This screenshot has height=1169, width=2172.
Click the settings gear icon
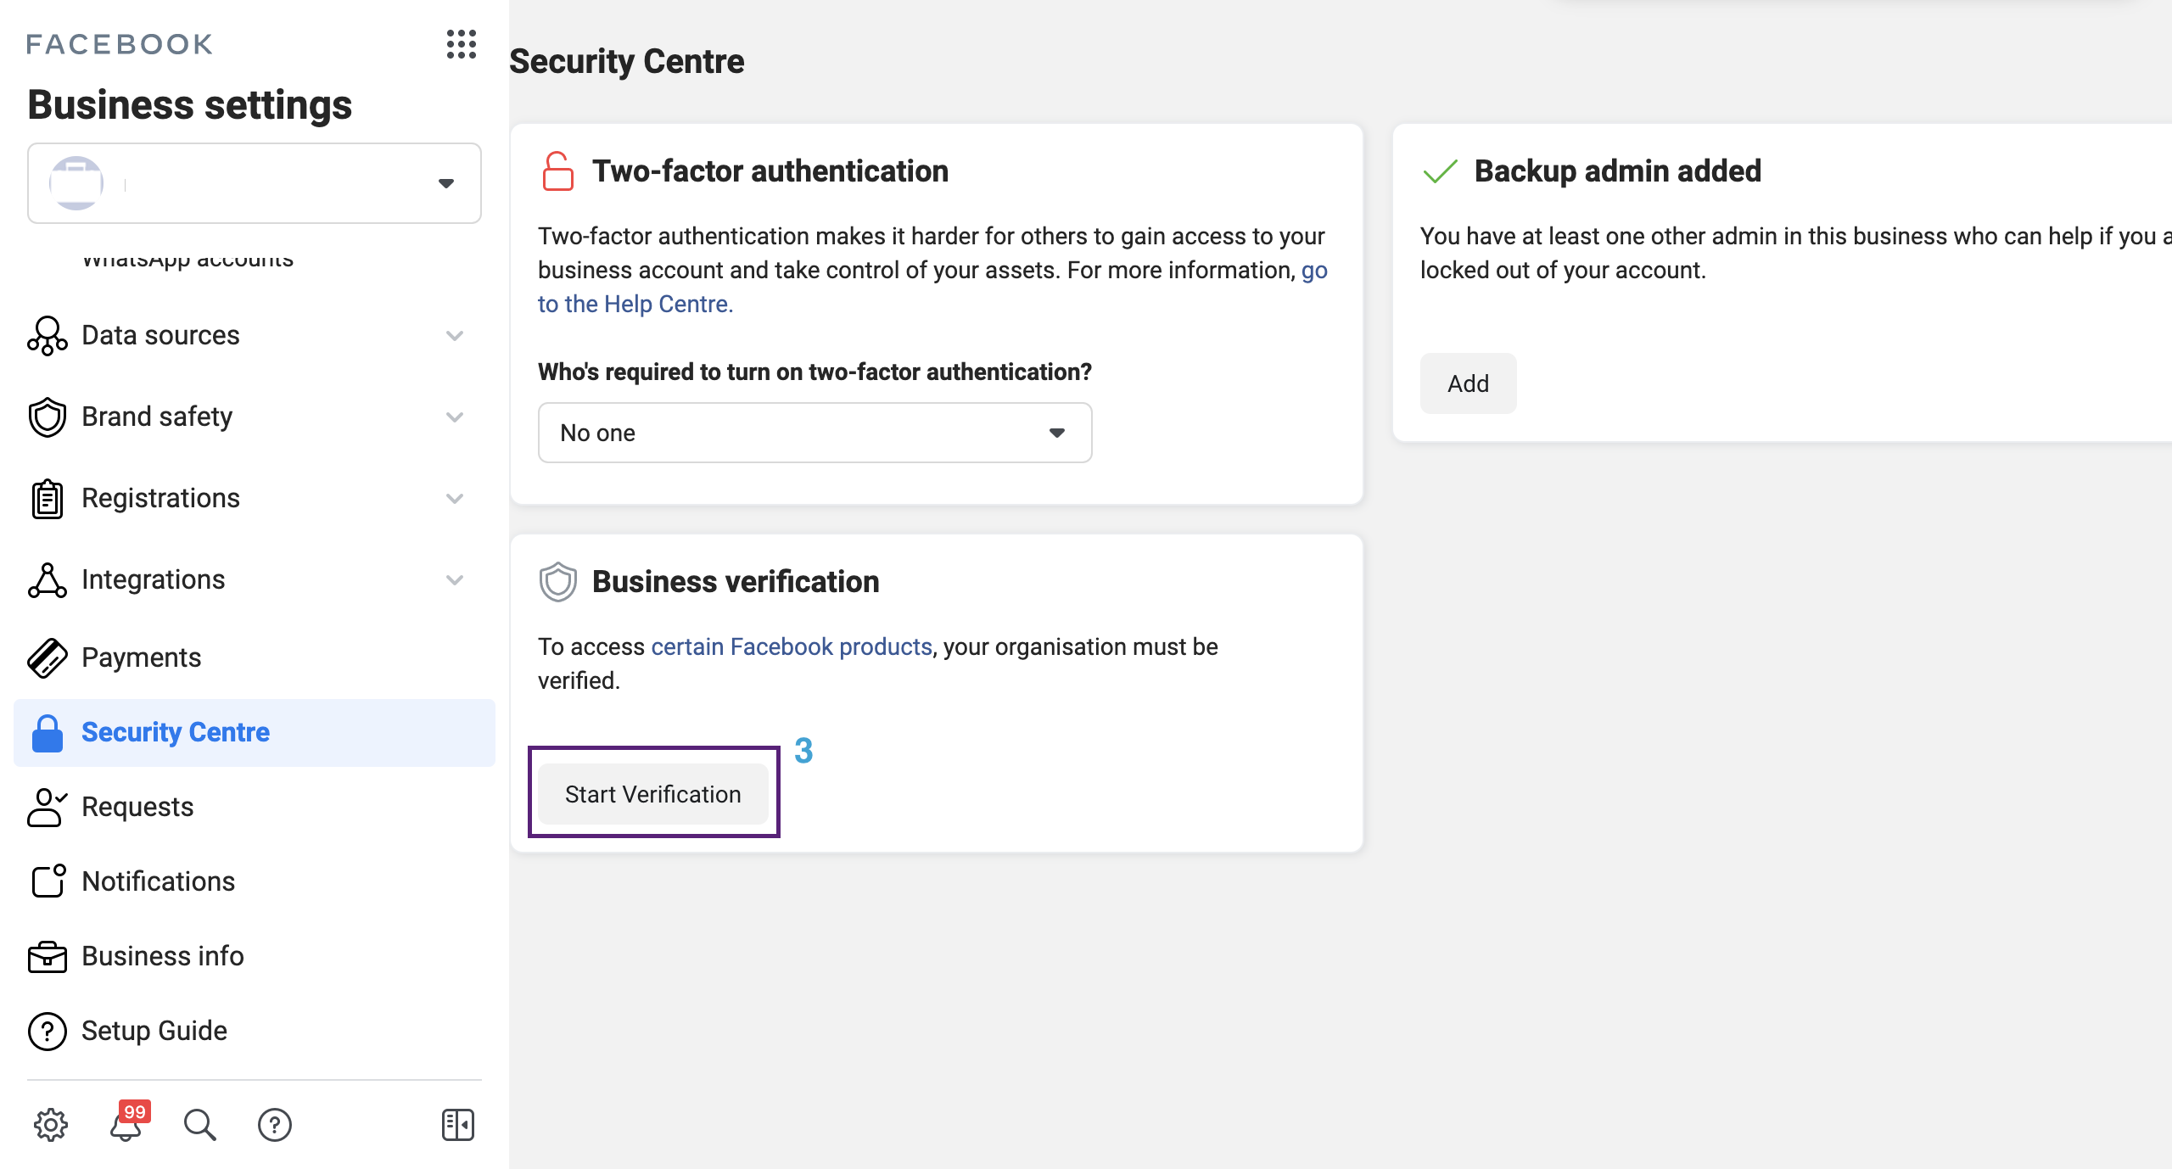pyautogui.click(x=51, y=1125)
